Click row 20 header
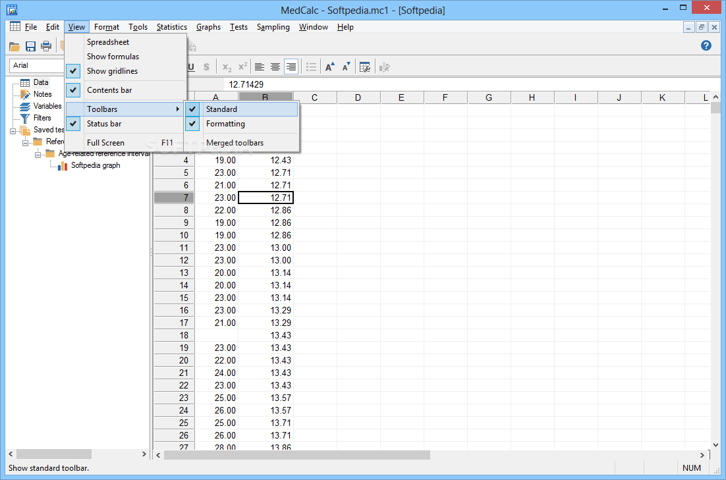The height and width of the screenshot is (480, 726). pos(174,360)
